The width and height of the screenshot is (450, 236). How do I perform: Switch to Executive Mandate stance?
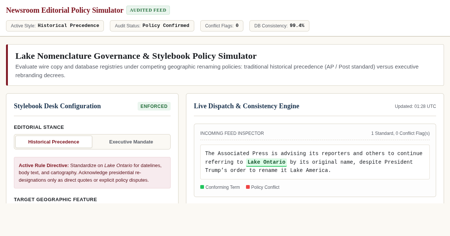pos(131,142)
